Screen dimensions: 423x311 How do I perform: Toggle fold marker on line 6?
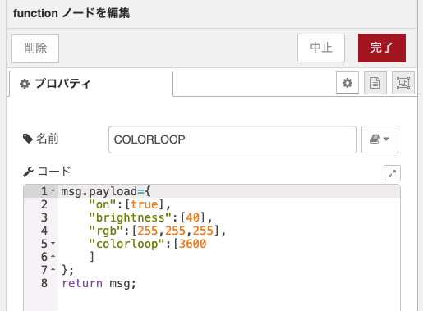coord(53,256)
